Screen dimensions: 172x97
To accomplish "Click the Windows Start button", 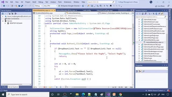I will [3, 95].
